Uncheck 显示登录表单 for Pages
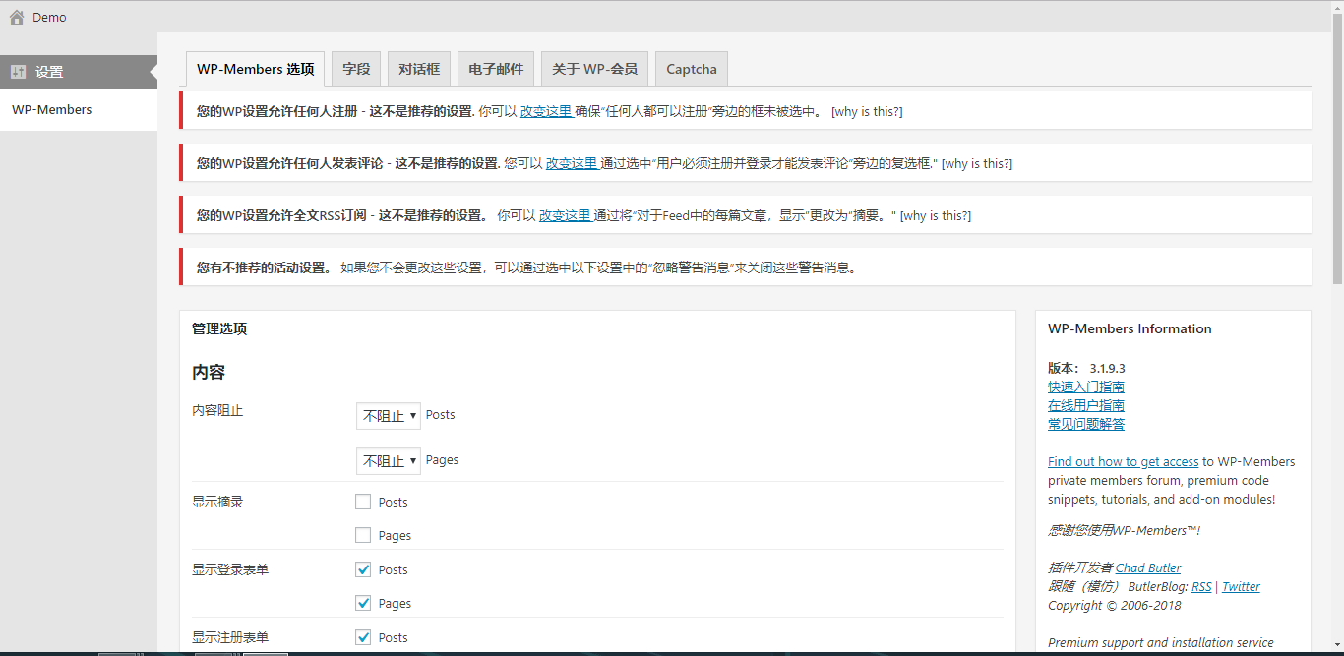The image size is (1344, 656). pyautogui.click(x=363, y=603)
